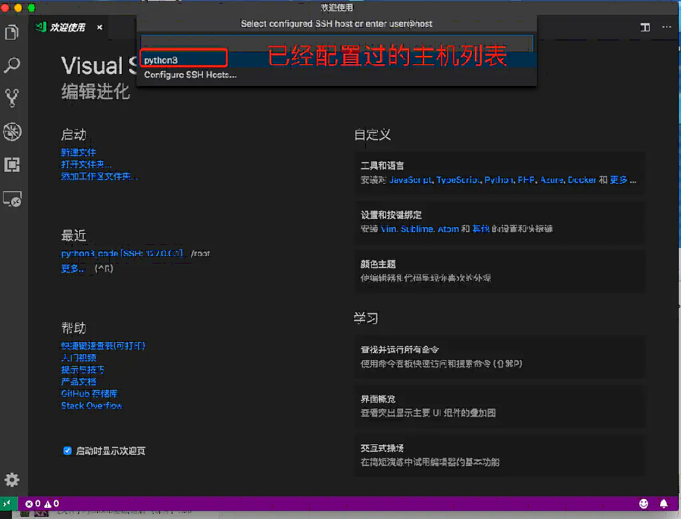Click the SSH host input field
Viewport: 681px width, 519px height.
click(x=337, y=43)
